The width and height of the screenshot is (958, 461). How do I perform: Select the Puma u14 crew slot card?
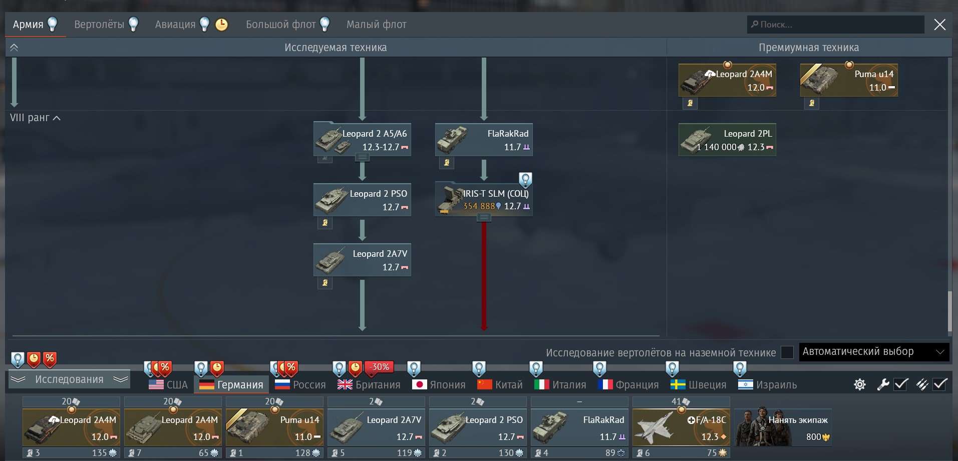(274, 427)
